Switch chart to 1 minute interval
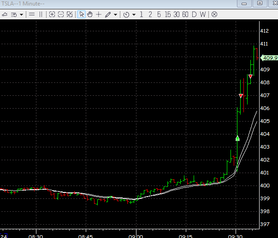 [x=141, y=14]
